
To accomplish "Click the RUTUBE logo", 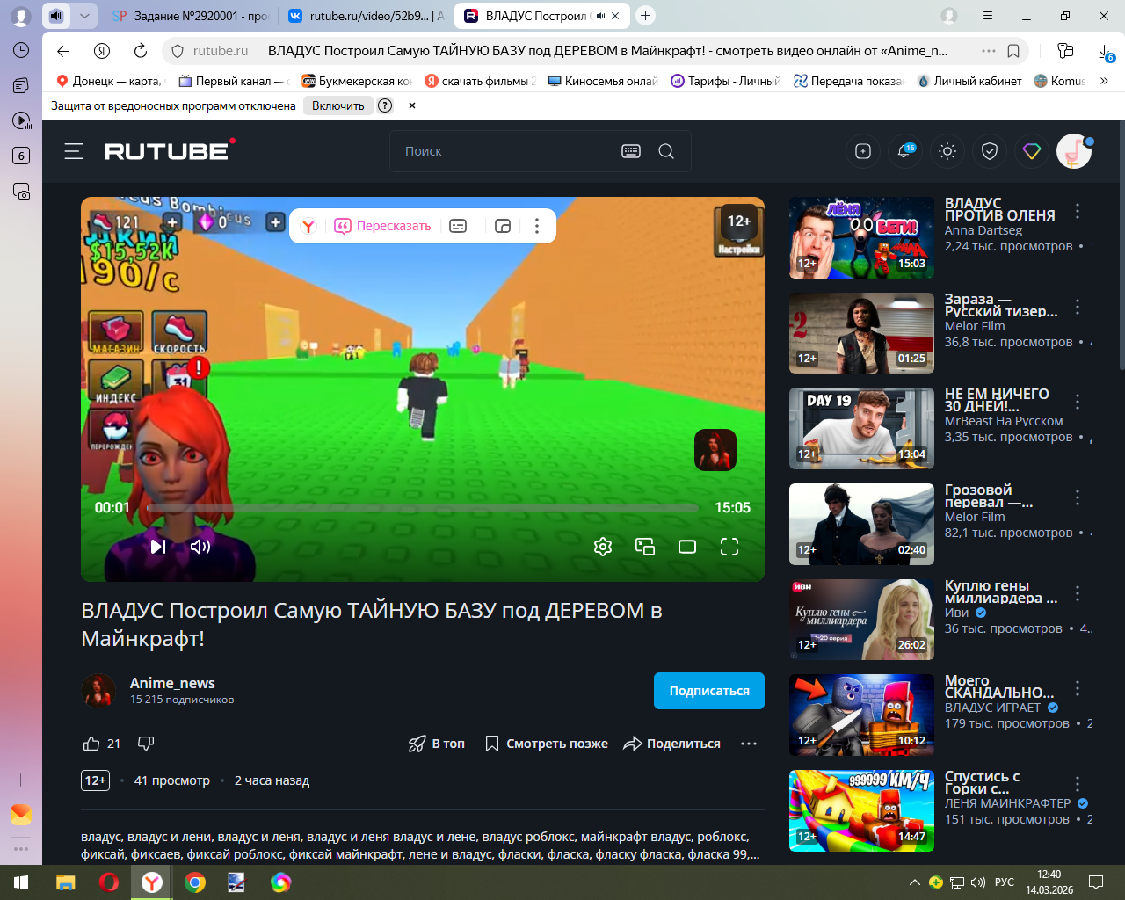I will pyautogui.click(x=170, y=150).
